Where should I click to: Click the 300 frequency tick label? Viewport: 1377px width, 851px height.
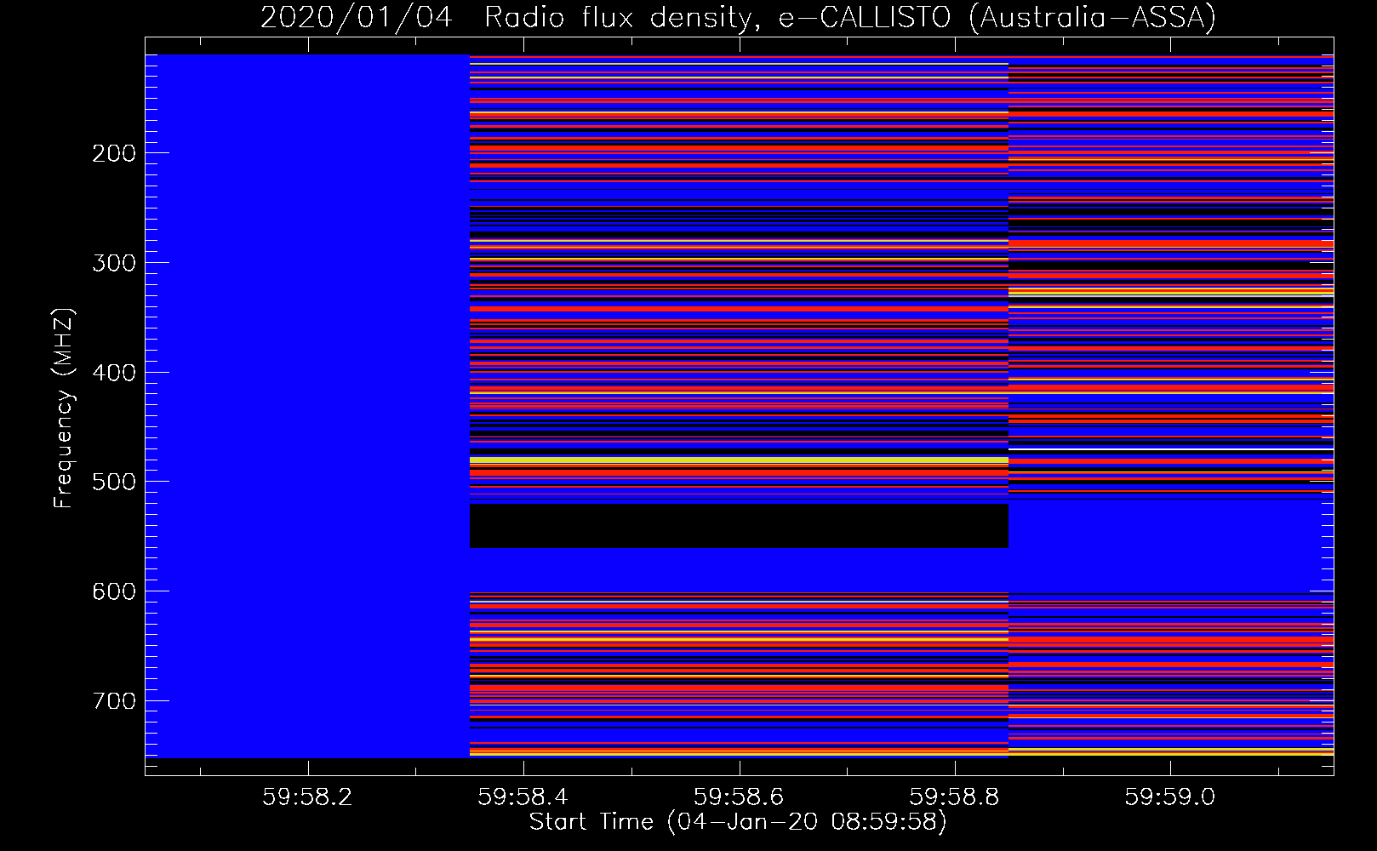point(114,263)
